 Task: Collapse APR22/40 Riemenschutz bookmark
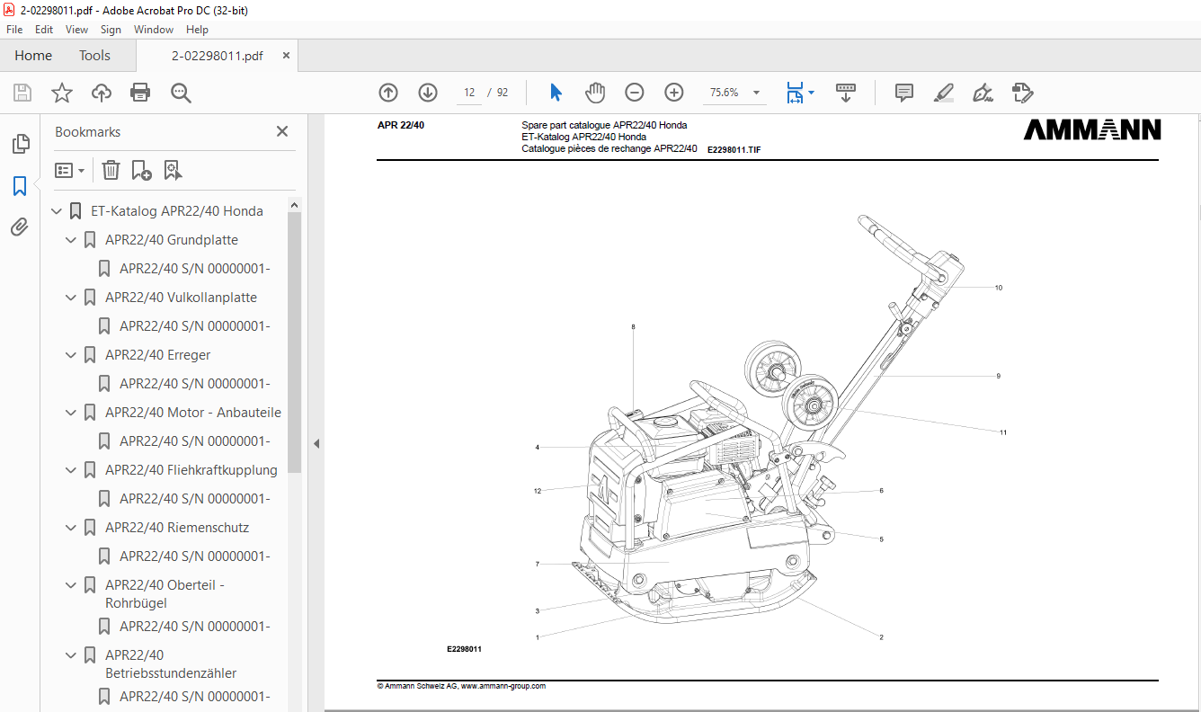(x=72, y=529)
